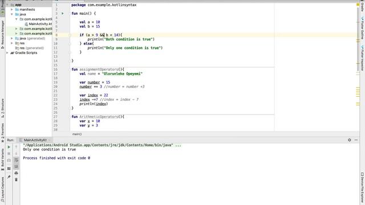
Task: Click the comment "//number = number +3"
Action: tap(124, 87)
